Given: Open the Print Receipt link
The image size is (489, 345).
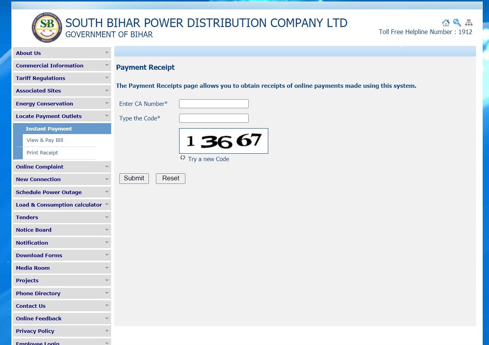Looking at the screenshot, I should pos(42,153).
